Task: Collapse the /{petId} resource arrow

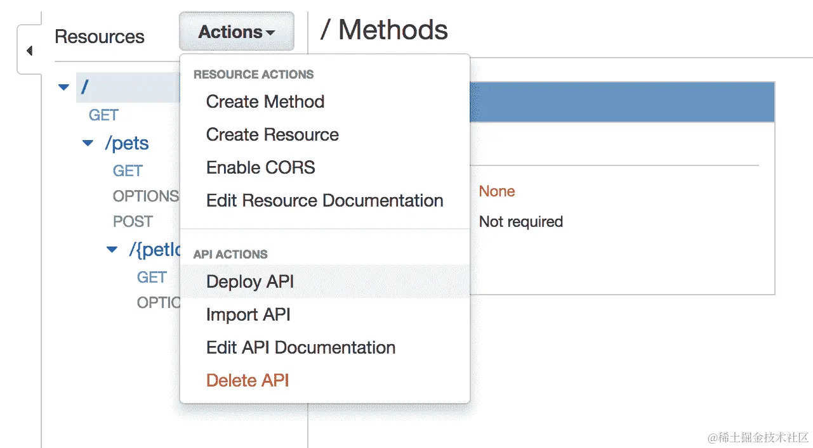Action: point(112,250)
